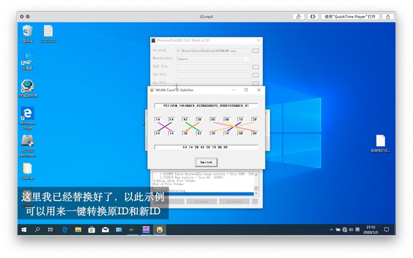
Task: Click the Windows Start button
Action: [x=24, y=230]
